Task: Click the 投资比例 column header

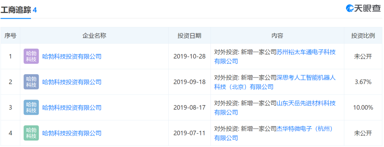Action: point(363,36)
